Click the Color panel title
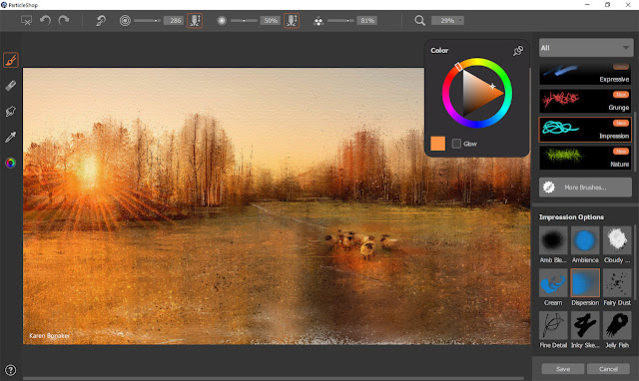Screen dimensions: 639x381 point(439,51)
